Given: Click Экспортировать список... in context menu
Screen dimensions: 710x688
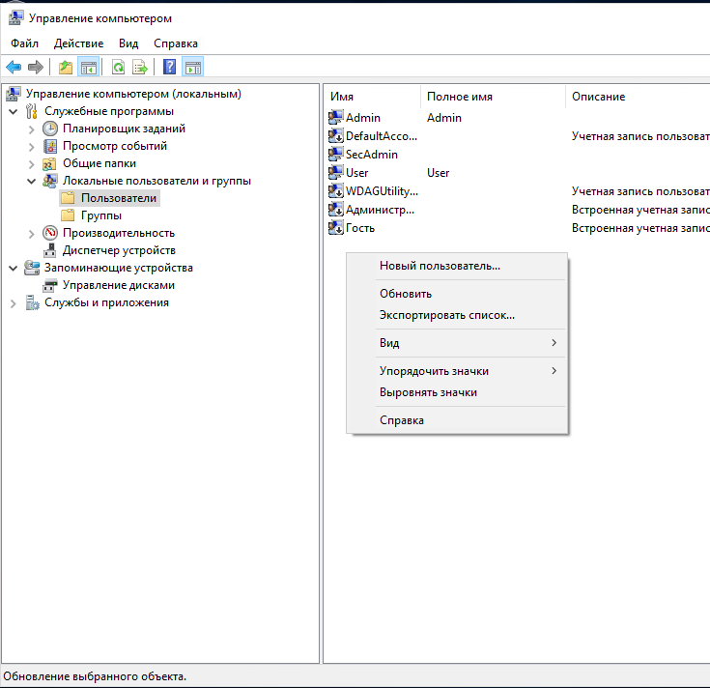Looking at the screenshot, I should [x=446, y=314].
